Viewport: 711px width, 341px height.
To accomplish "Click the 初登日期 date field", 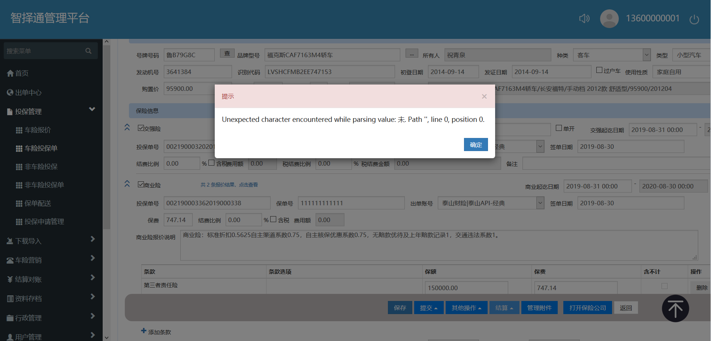I will coord(454,72).
